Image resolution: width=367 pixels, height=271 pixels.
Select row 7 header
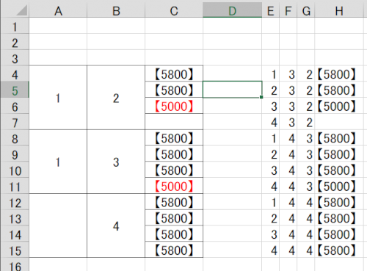[15, 123]
